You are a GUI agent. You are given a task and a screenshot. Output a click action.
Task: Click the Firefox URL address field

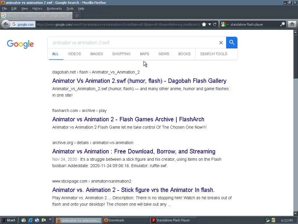point(118,24)
